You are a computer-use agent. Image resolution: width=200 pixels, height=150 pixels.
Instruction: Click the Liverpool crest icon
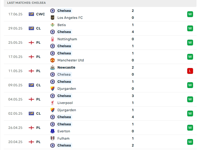pyautogui.click(x=53, y=103)
